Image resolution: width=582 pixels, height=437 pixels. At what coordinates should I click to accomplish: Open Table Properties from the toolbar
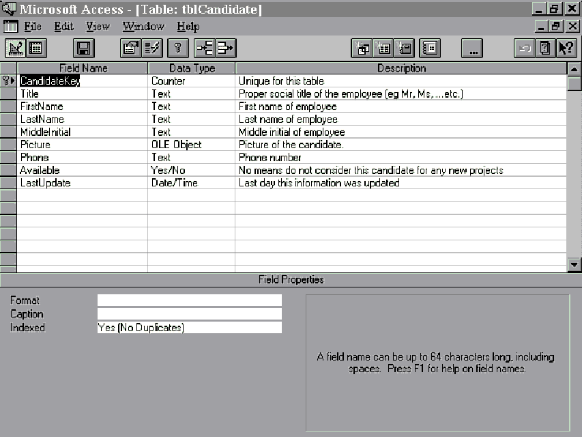coord(130,48)
